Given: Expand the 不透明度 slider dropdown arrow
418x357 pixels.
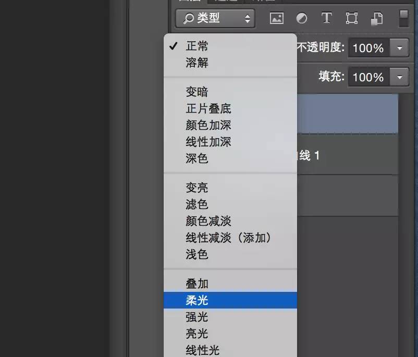Looking at the screenshot, I should click(x=400, y=48).
